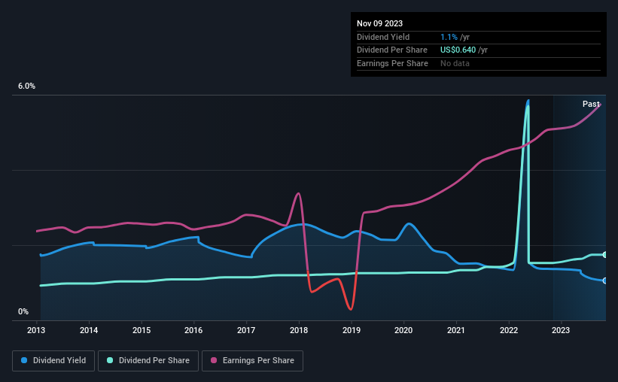Click the blue Dividend Yield legend dot
The width and height of the screenshot is (618, 382).
(24, 360)
